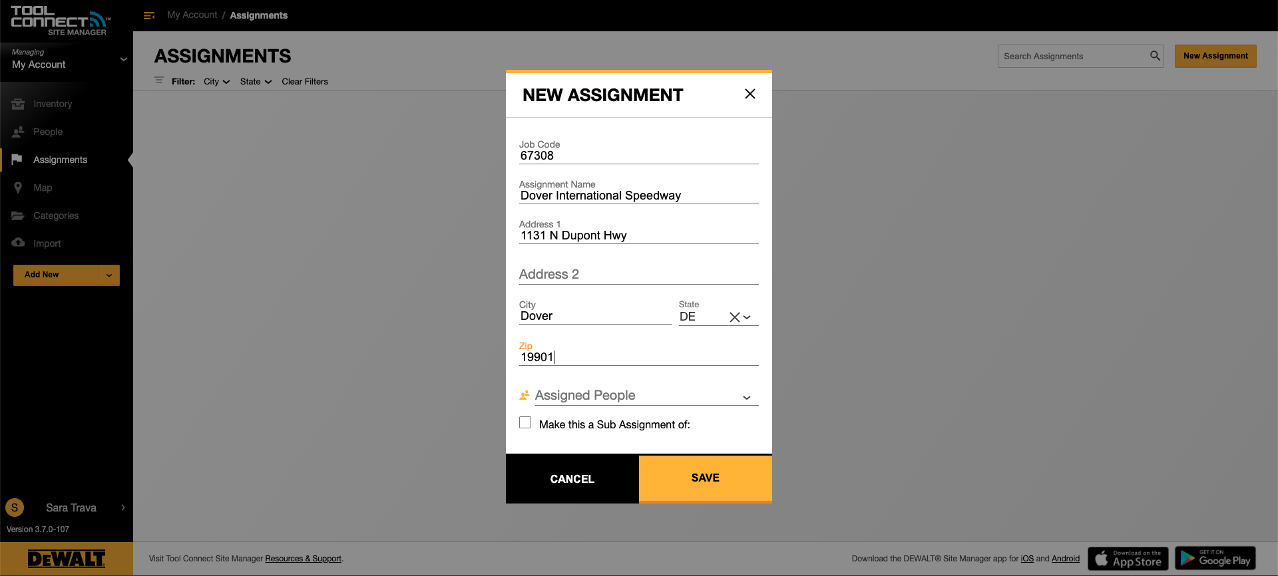Expand the Managing My Account dropdown
The height and width of the screenshot is (576, 1278).
[123, 59]
